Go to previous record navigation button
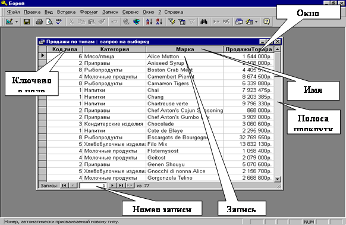This screenshot has width=346, height=225. coord(73,186)
